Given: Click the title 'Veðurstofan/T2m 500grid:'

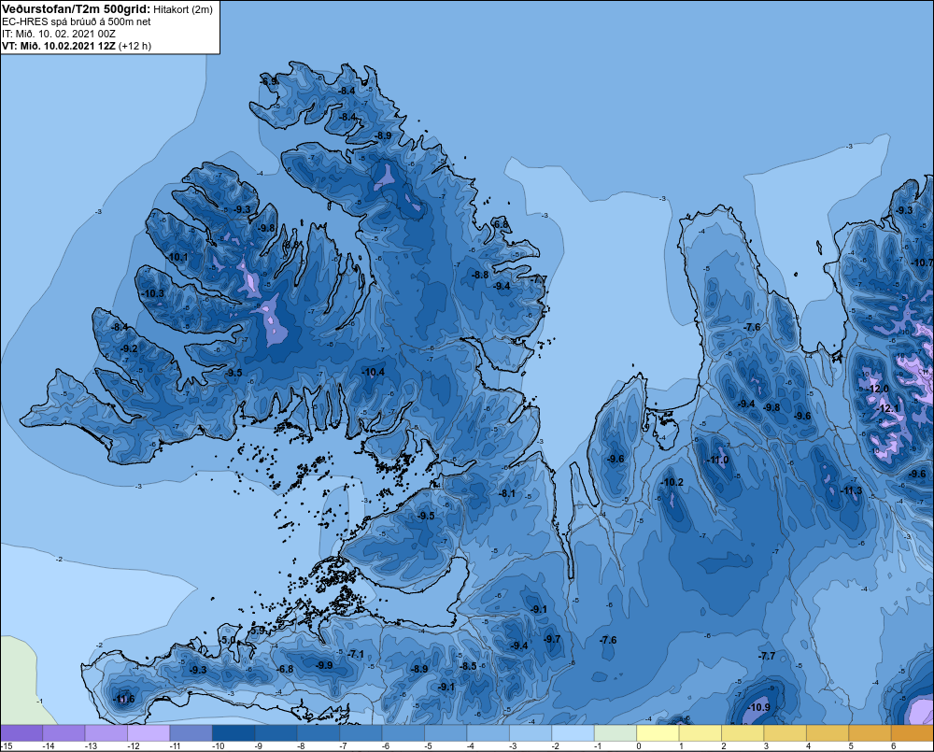Looking at the screenshot, I should [77, 9].
